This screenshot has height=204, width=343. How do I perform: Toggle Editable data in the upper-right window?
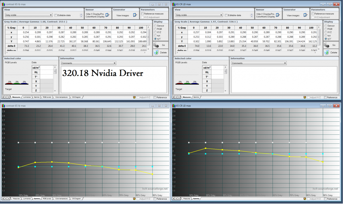pyautogui.click(x=226, y=15)
